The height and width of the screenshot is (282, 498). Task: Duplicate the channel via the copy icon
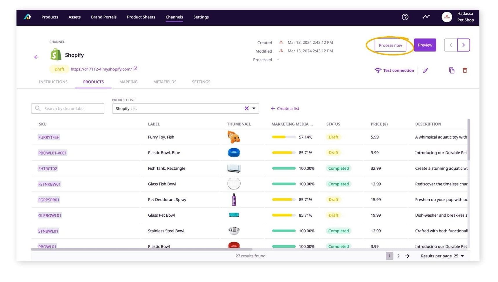[451, 70]
